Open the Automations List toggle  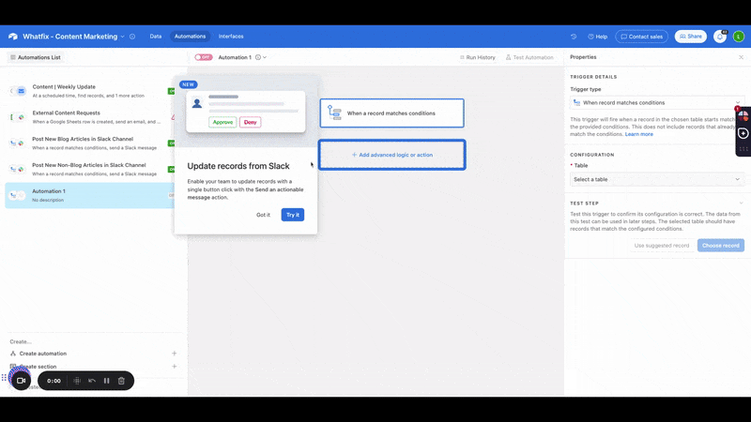pos(36,57)
